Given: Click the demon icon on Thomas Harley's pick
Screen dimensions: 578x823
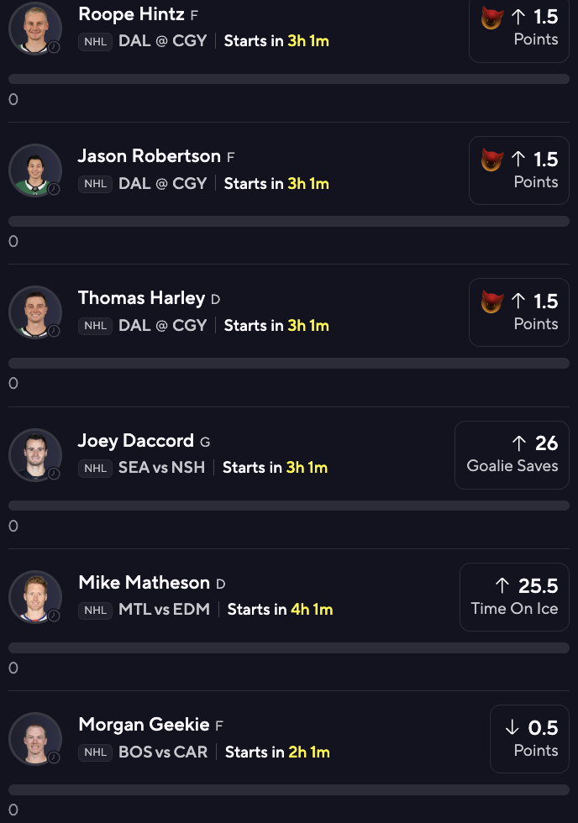Looking at the screenshot, I should tap(492, 301).
